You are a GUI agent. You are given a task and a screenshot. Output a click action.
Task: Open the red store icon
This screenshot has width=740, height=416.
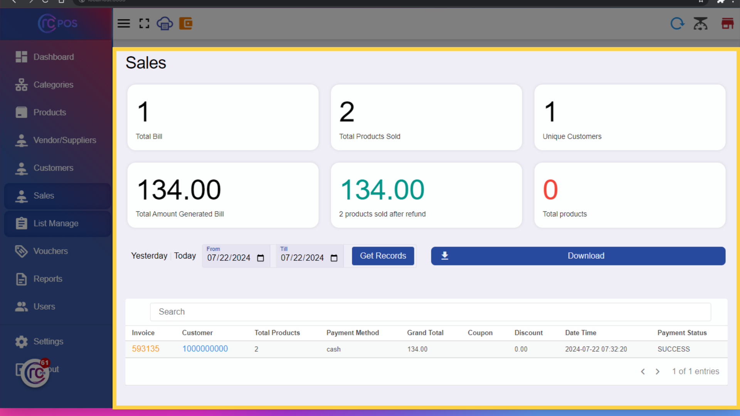click(x=727, y=23)
